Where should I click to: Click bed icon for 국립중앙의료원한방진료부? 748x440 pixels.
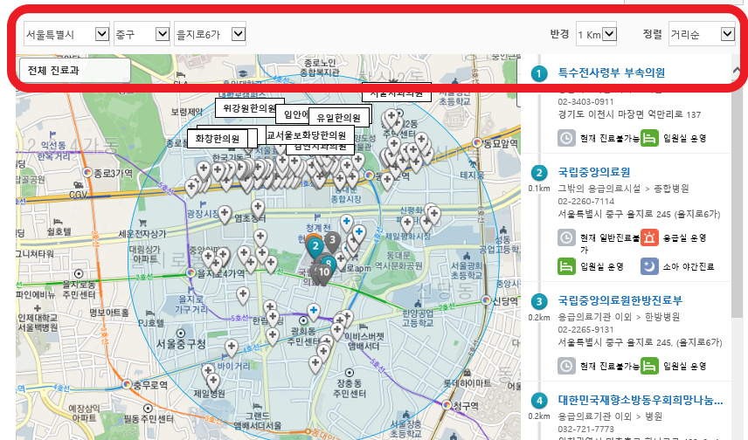coord(649,366)
